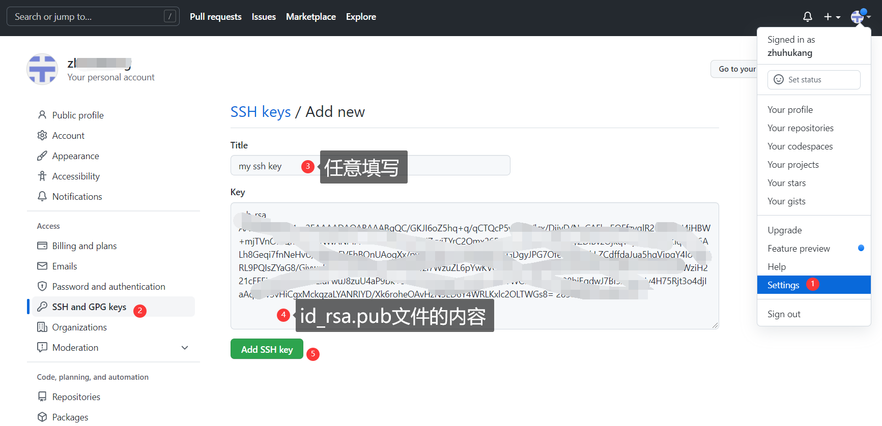Click into the Title input field

coord(370,165)
